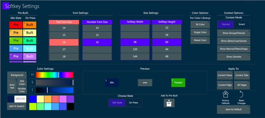Toggle the Background color target
The width and height of the screenshot is (265, 118).
pos(17,75)
